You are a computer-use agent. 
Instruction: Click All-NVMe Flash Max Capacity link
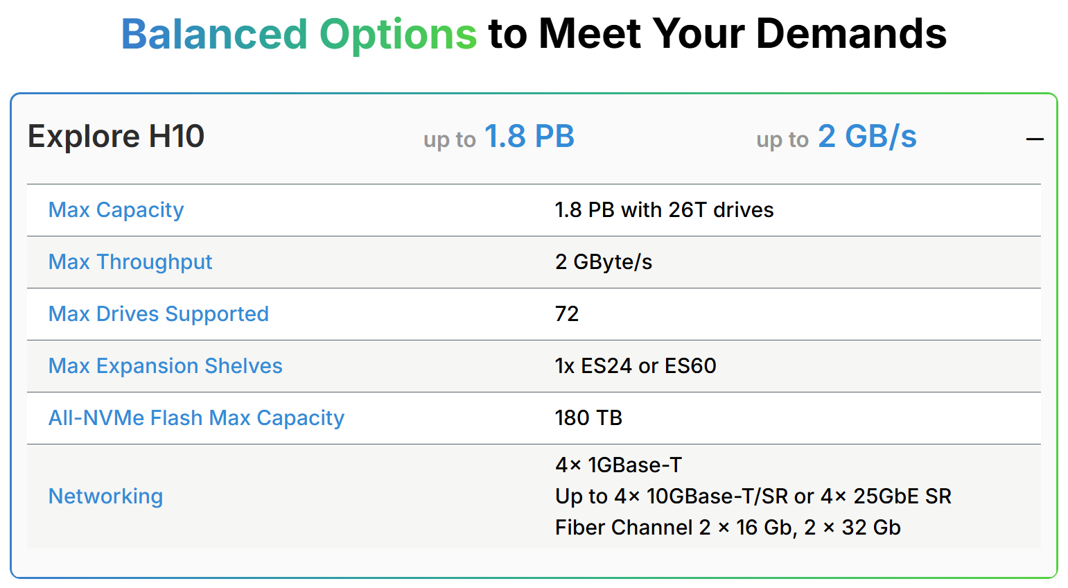pyautogui.click(x=196, y=417)
